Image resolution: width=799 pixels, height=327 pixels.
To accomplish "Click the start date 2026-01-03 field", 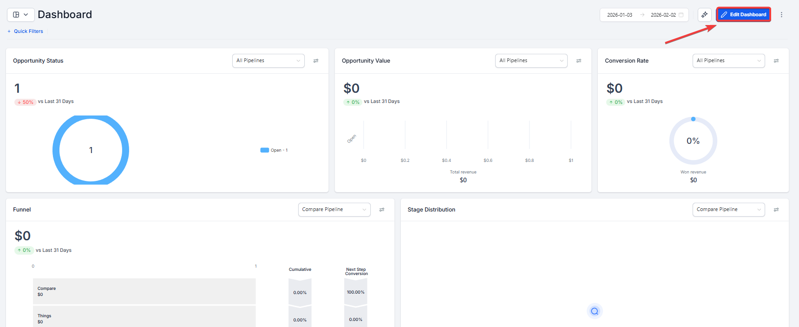I will (x=620, y=15).
